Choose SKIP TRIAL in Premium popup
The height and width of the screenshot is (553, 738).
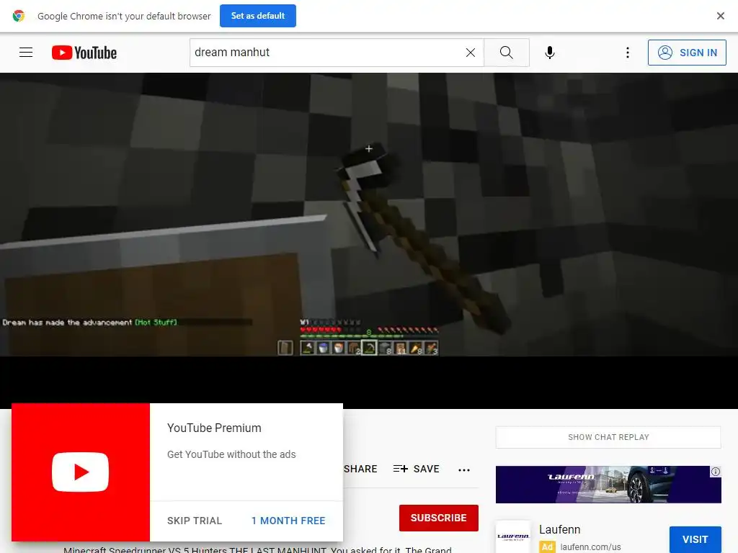click(x=195, y=521)
